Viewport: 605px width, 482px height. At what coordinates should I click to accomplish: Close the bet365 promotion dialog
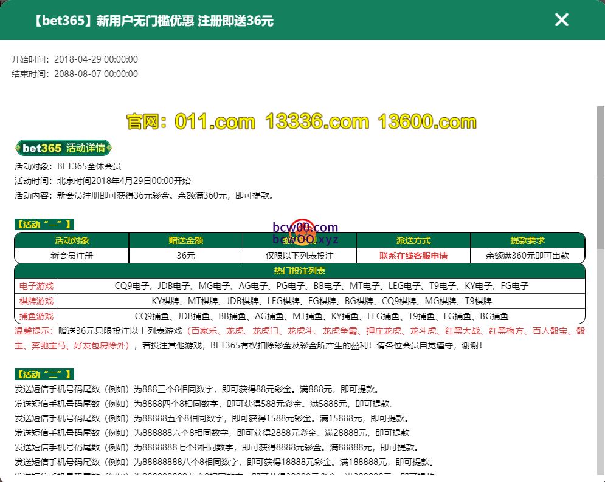pos(561,19)
